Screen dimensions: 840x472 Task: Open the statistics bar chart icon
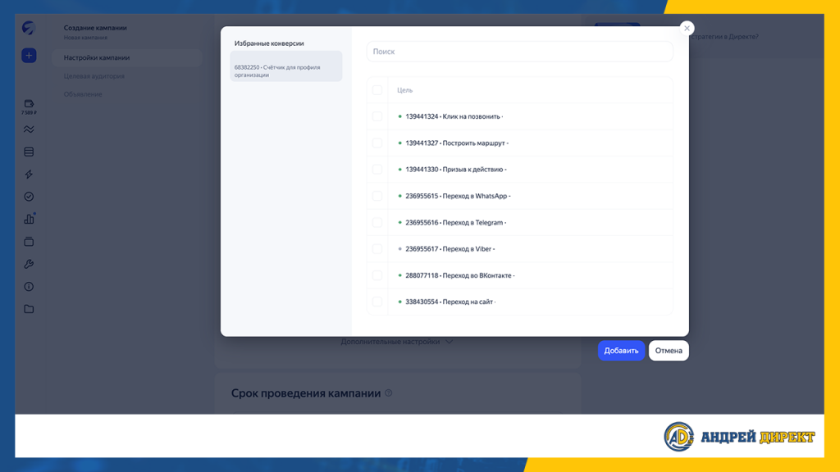point(29,219)
